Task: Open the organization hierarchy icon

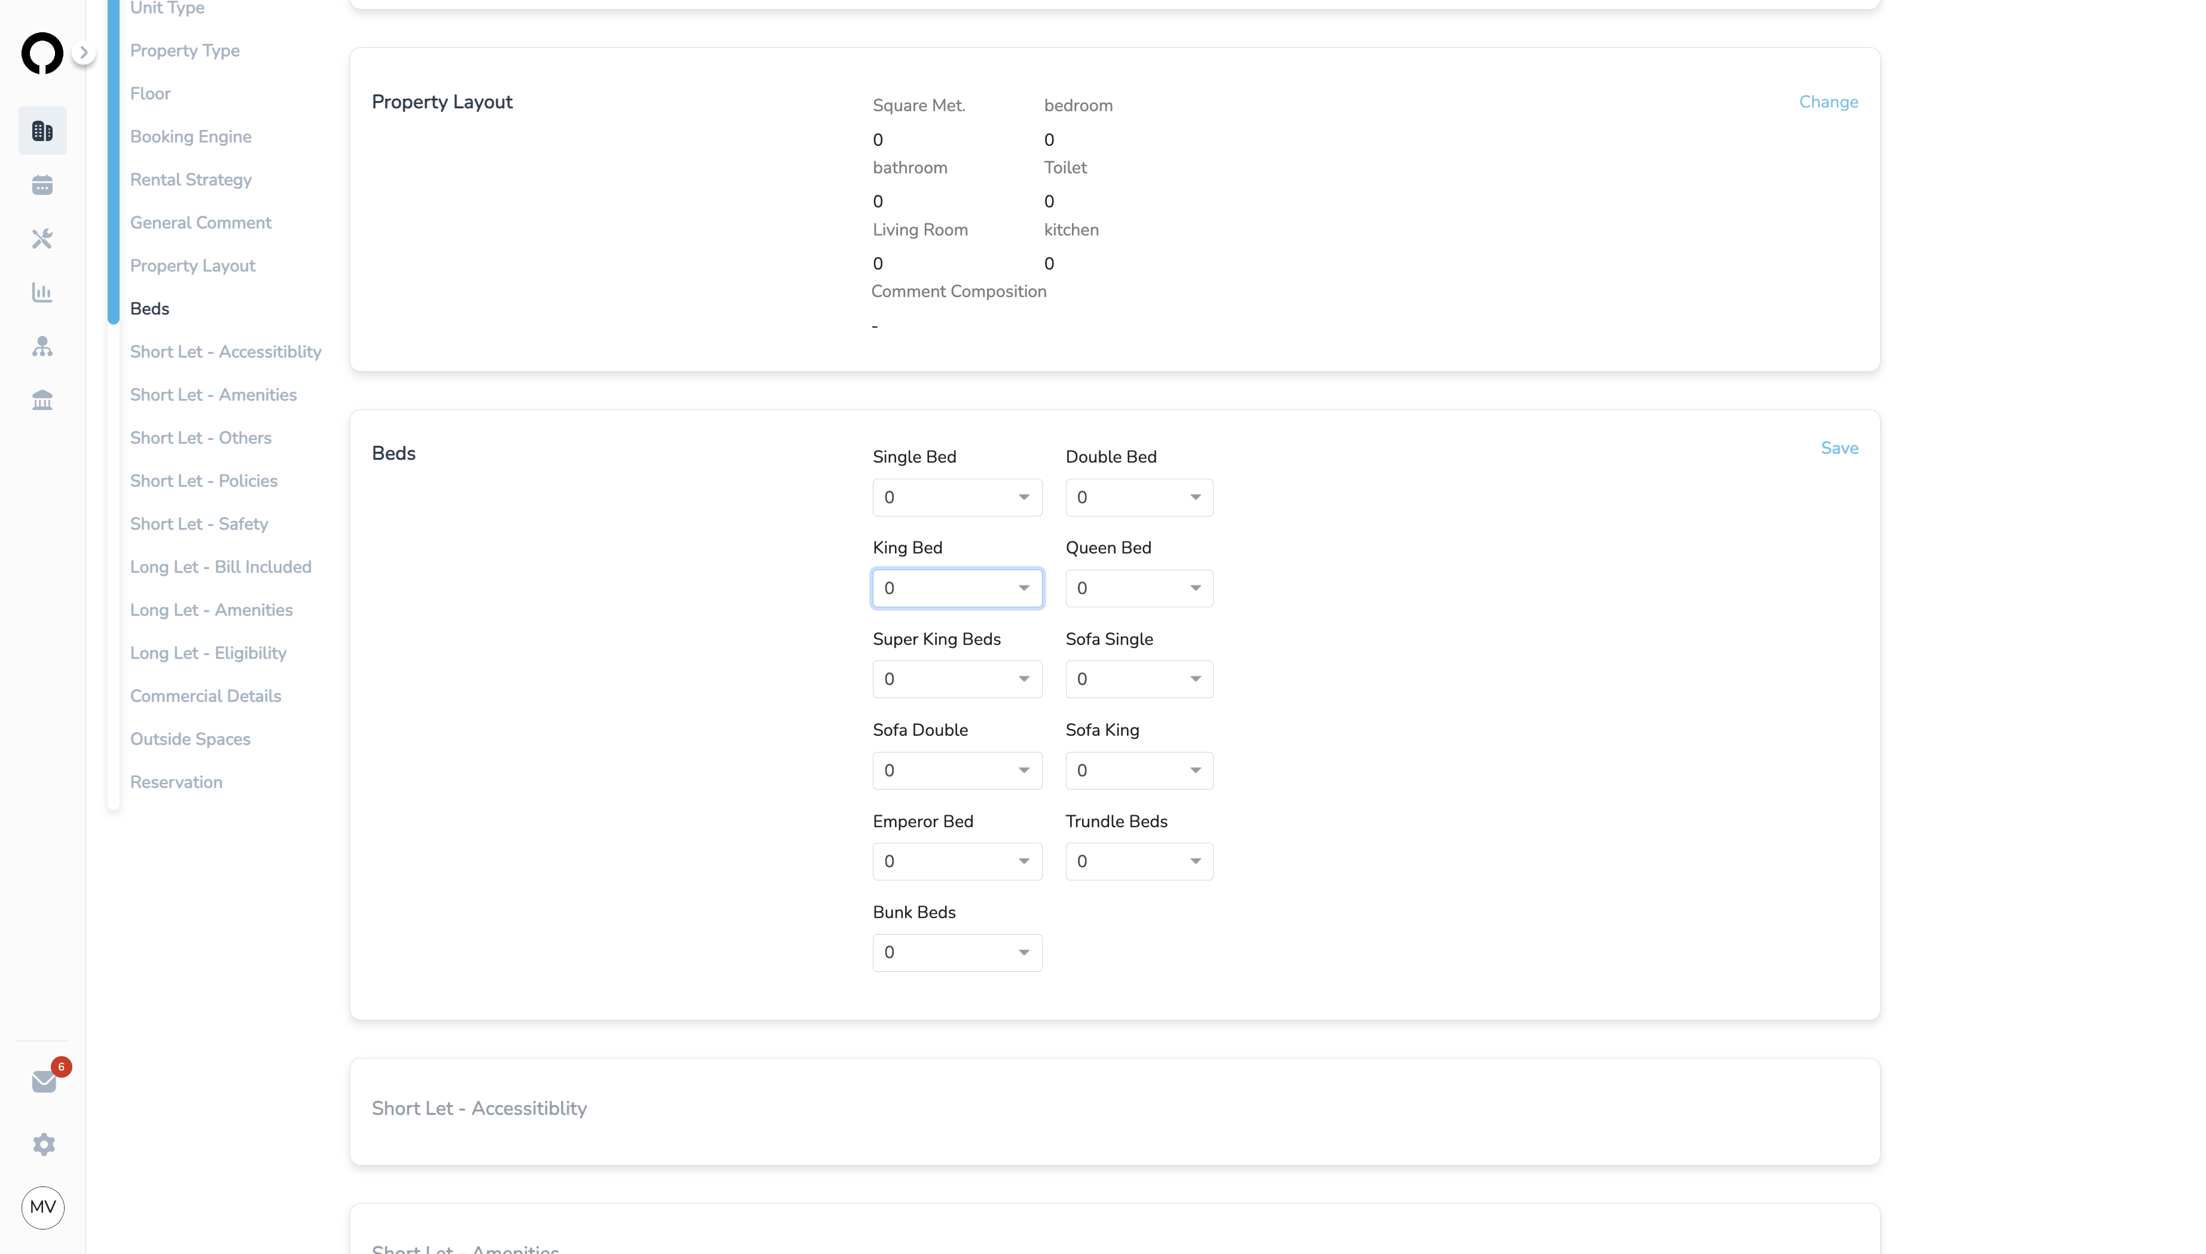Action: (42, 346)
